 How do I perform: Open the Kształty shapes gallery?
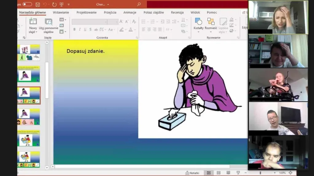[x=199, y=25]
